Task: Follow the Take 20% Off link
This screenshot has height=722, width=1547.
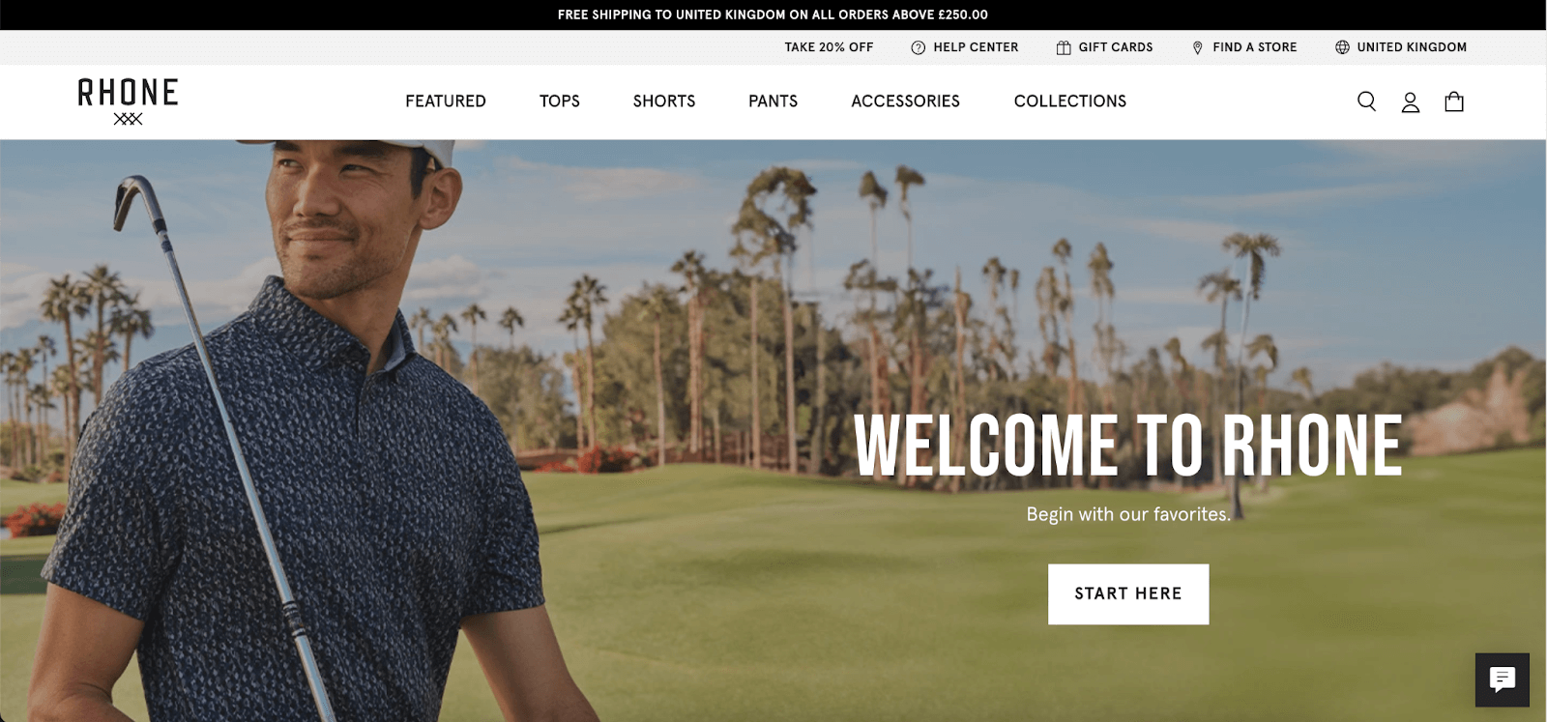Action: 829,47
